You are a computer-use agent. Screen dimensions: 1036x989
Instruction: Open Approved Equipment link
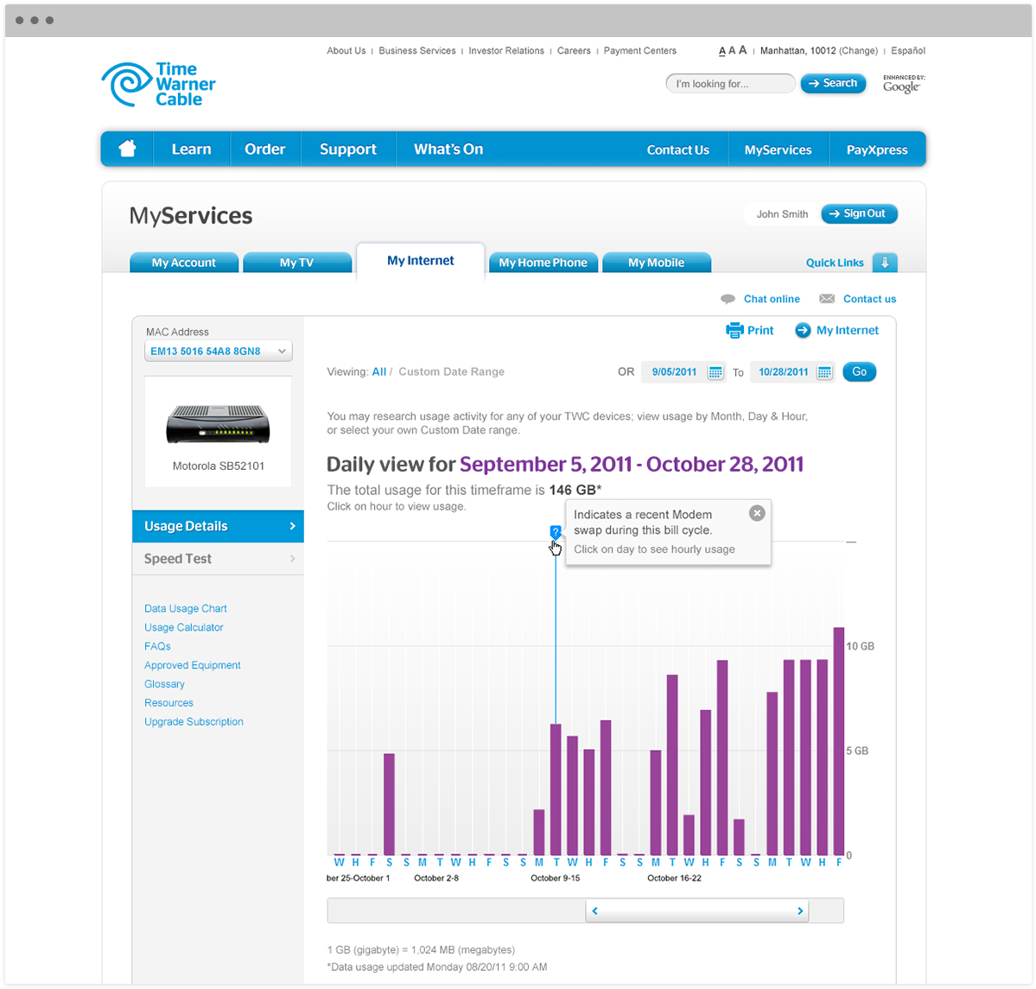[x=193, y=665]
